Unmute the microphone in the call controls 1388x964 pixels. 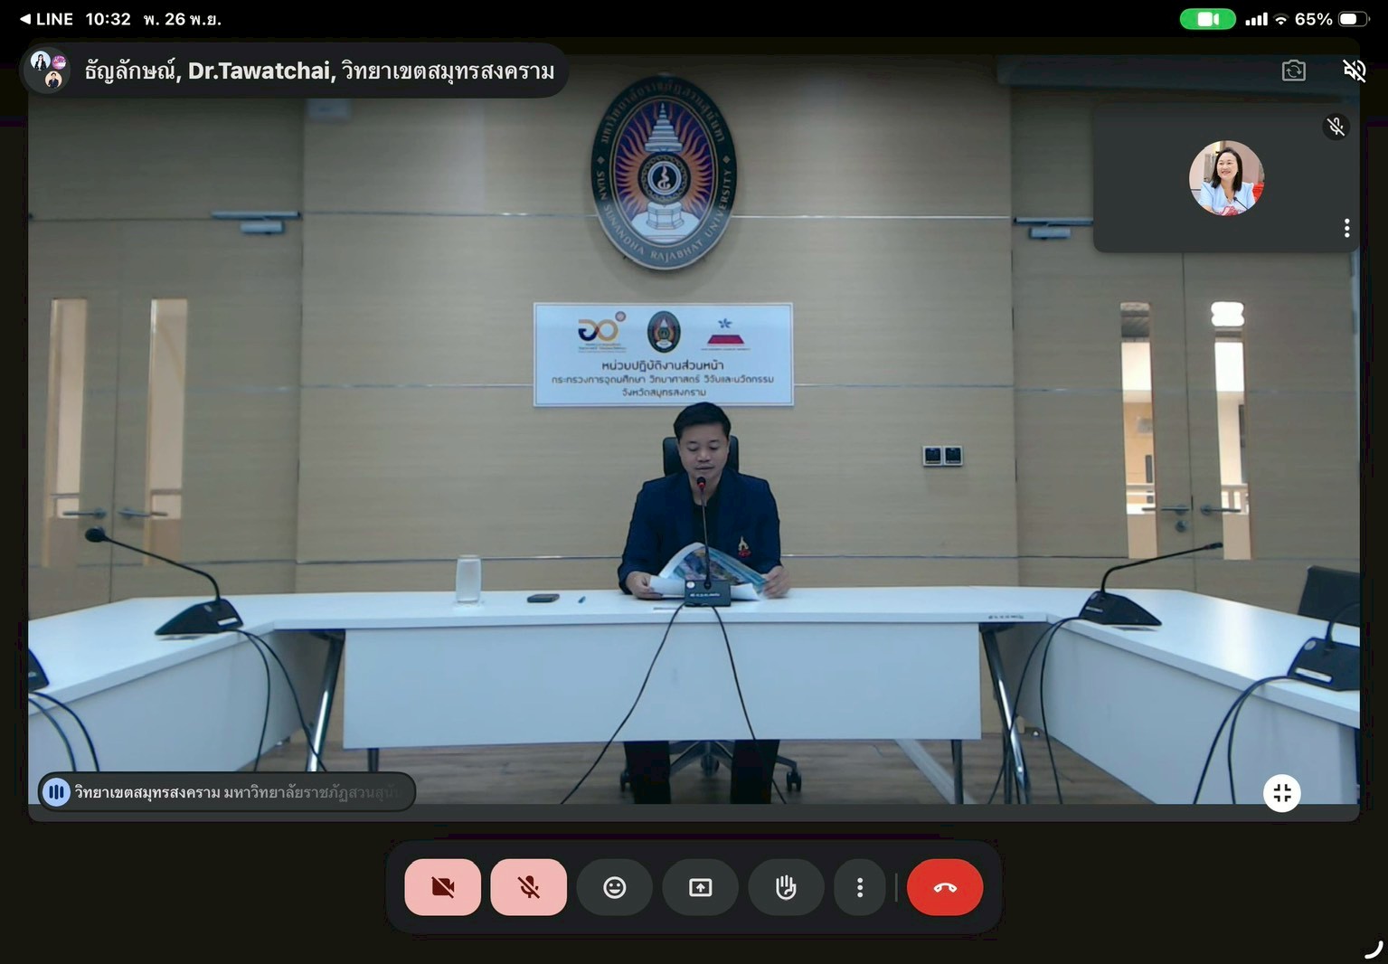528,887
